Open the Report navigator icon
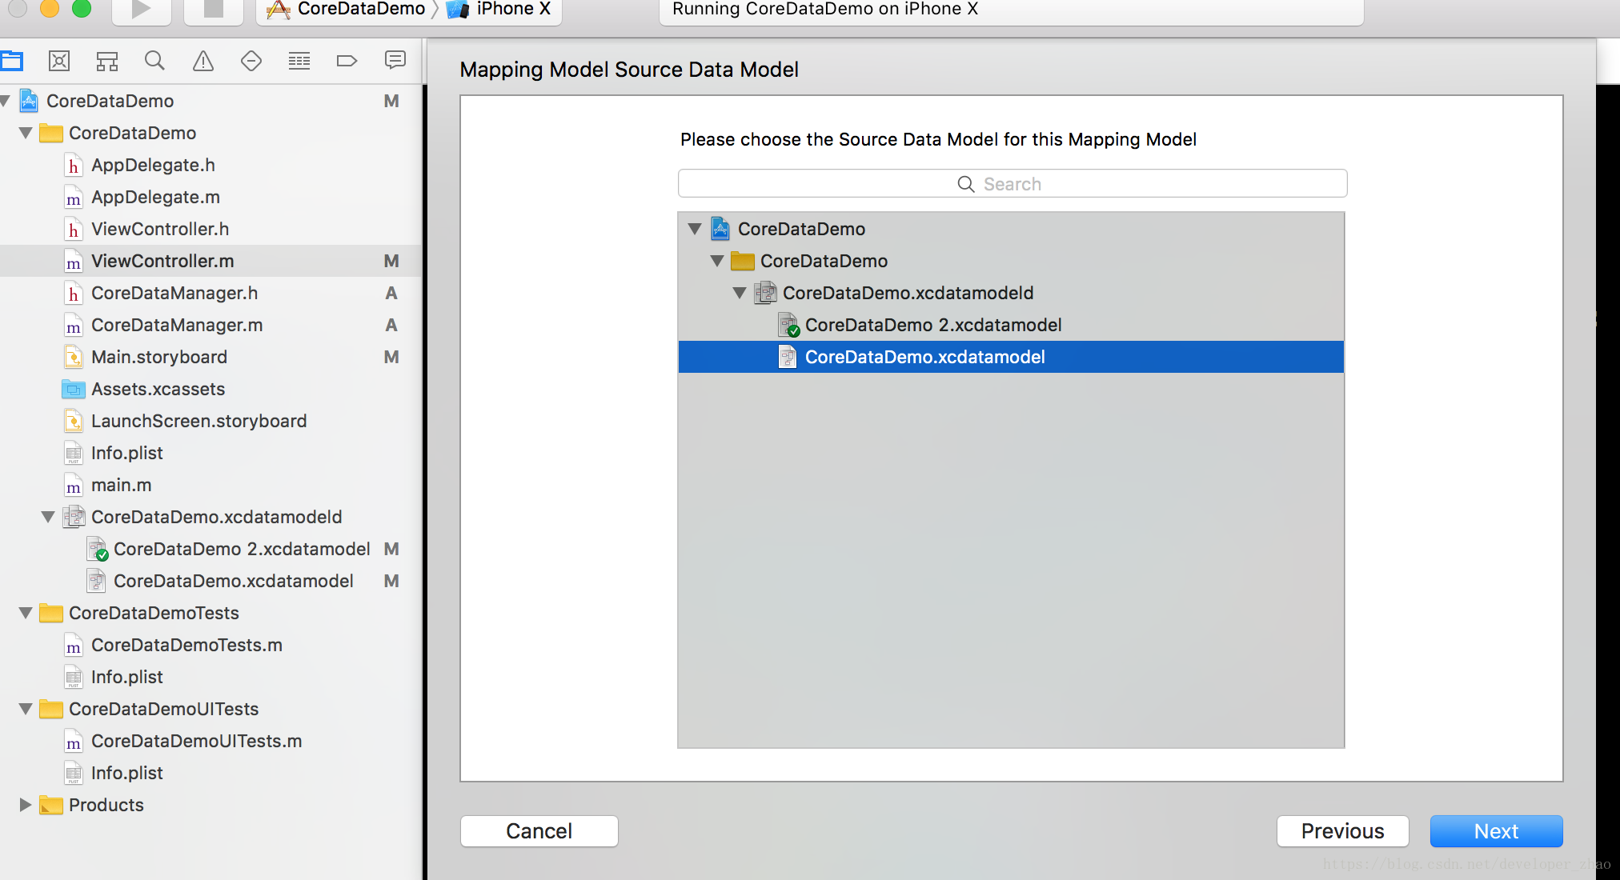Viewport: 1620px width, 880px height. point(395,61)
